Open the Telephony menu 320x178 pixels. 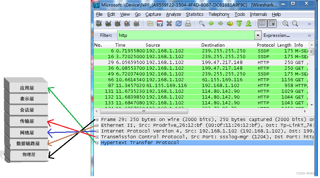[219, 14]
